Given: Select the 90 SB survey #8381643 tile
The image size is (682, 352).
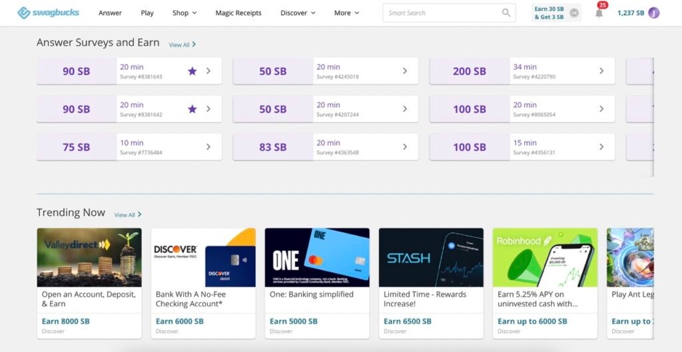Looking at the screenshot, I should (x=129, y=71).
